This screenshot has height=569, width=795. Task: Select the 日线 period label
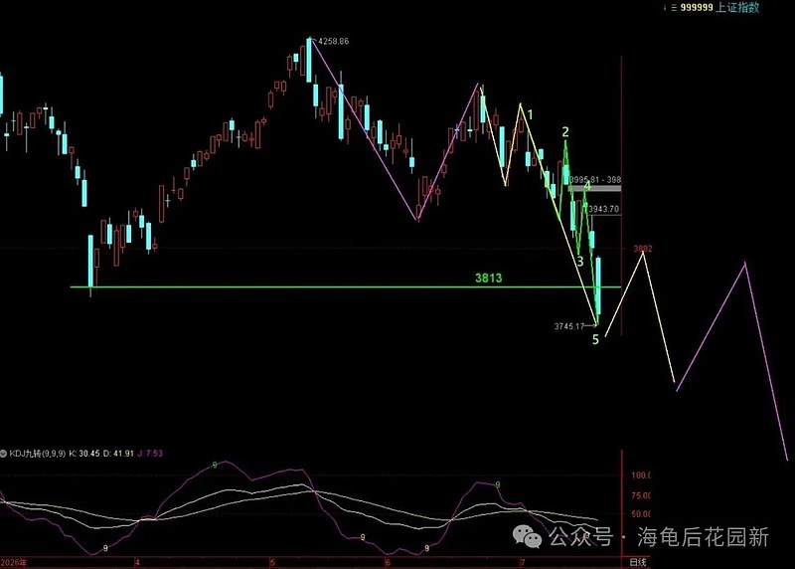point(638,562)
